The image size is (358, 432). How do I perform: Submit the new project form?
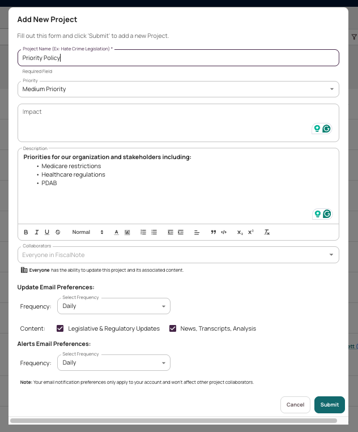click(329, 405)
